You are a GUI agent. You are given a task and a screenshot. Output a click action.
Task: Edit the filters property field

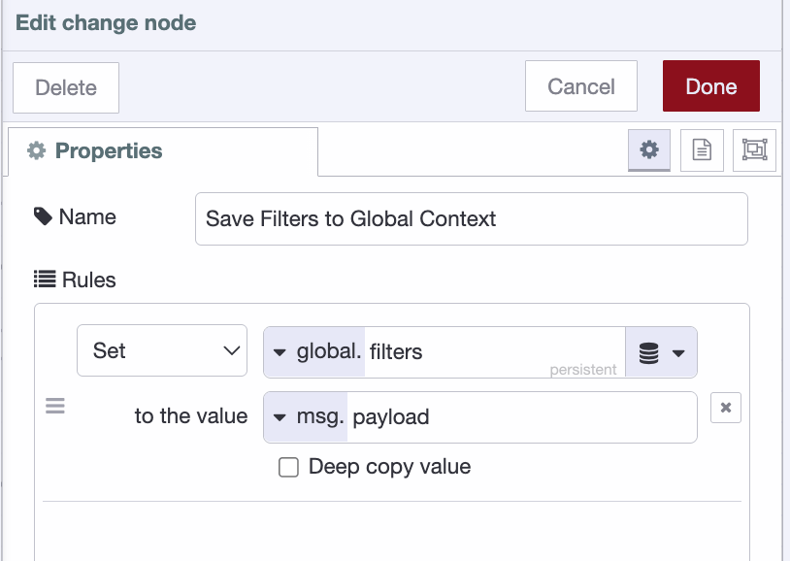tap(495, 351)
